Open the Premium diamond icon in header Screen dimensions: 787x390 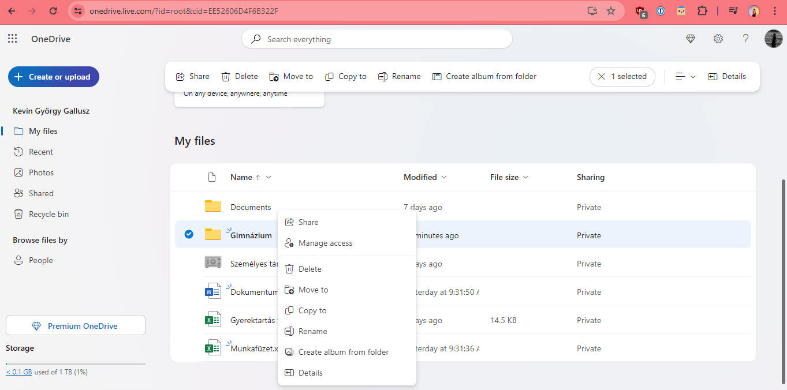click(x=691, y=39)
